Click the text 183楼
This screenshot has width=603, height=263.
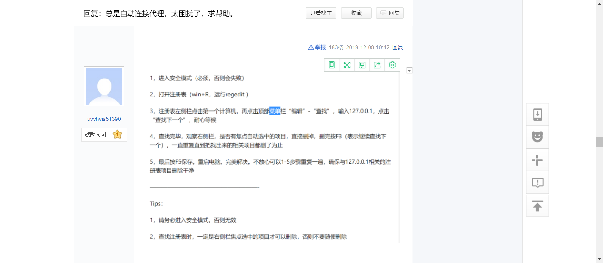pyautogui.click(x=336, y=47)
